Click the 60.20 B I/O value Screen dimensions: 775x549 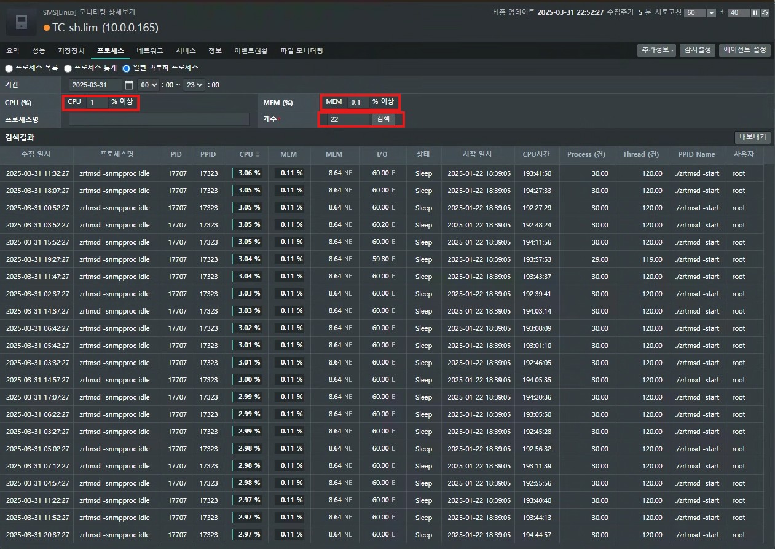(x=384, y=225)
